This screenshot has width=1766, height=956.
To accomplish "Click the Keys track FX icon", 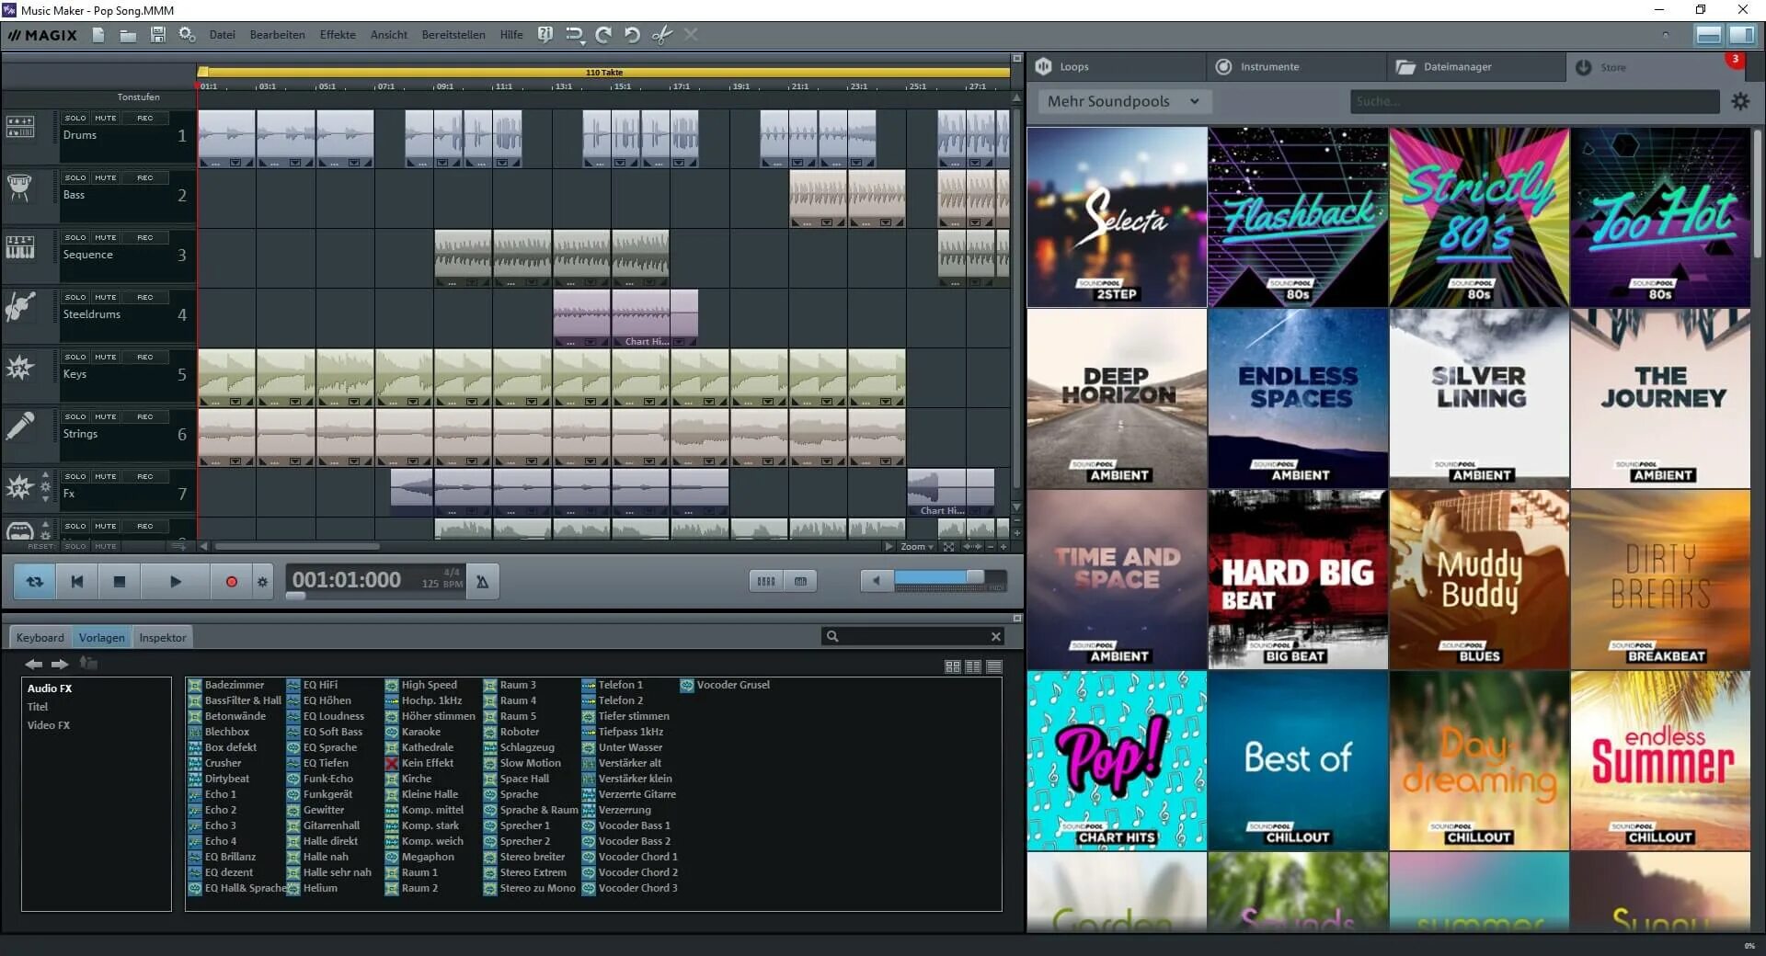I will pos(19,368).
